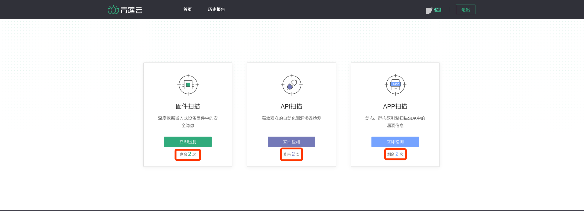Log out with the 退出 button
The width and height of the screenshot is (584, 211).
click(x=466, y=9)
